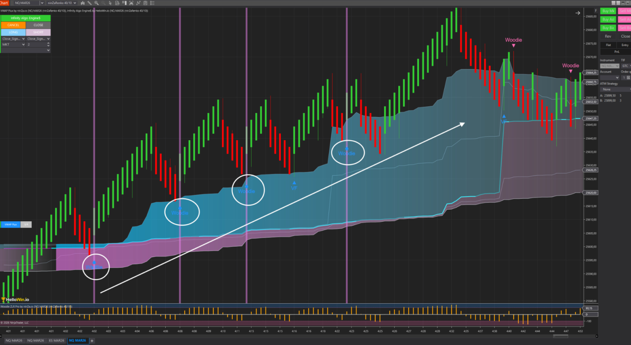Click the 93,15 Woodie panel value label
This screenshot has width=631, height=345.
point(591,308)
